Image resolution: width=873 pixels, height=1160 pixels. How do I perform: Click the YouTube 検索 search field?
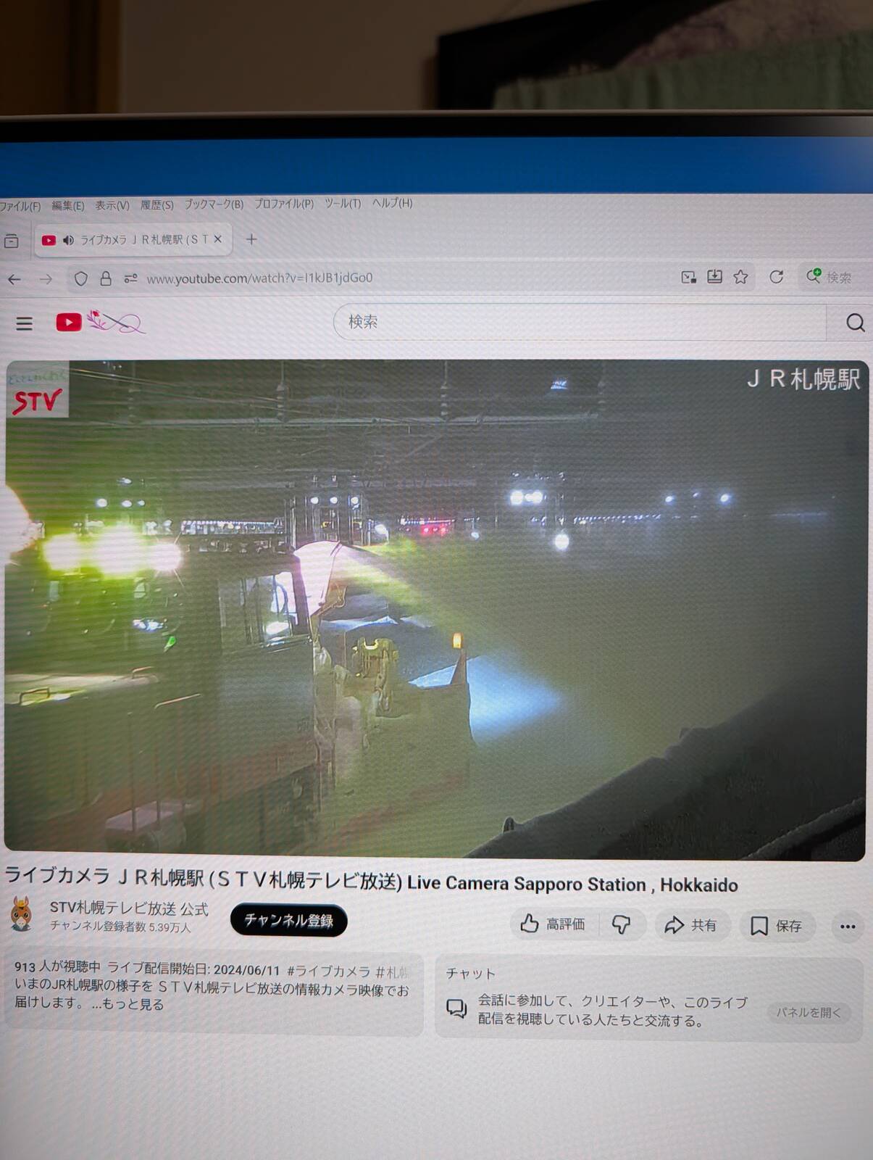coord(580,322)
